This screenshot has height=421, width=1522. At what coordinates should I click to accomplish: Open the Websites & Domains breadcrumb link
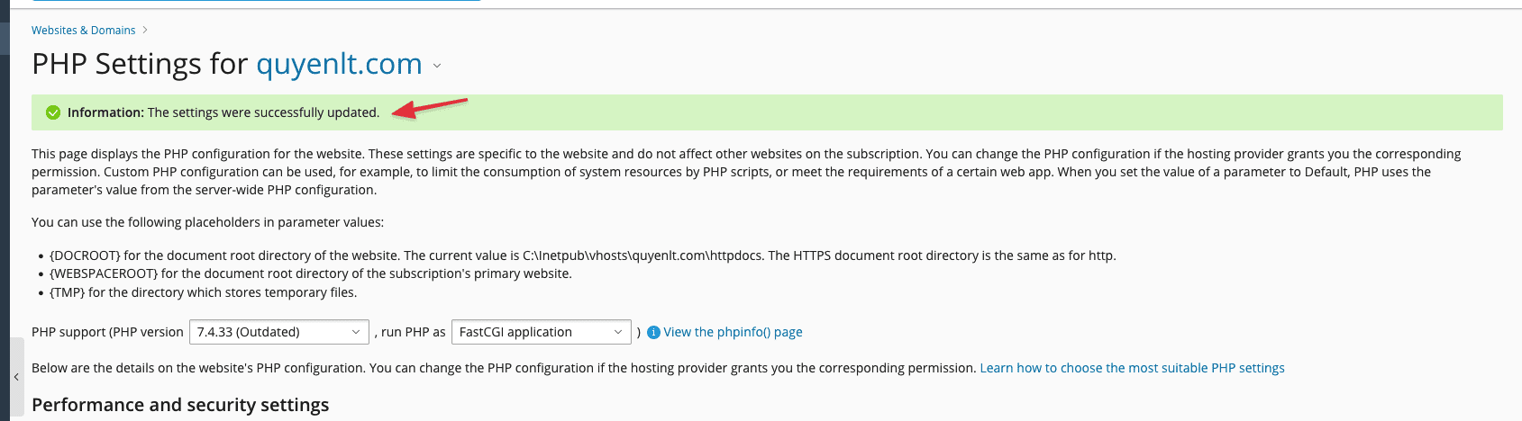(x=83, y=31)
